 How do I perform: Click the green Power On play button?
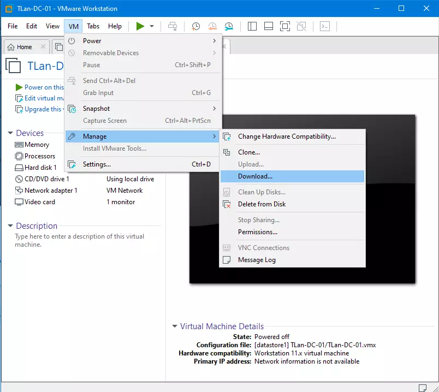(140, 26)
